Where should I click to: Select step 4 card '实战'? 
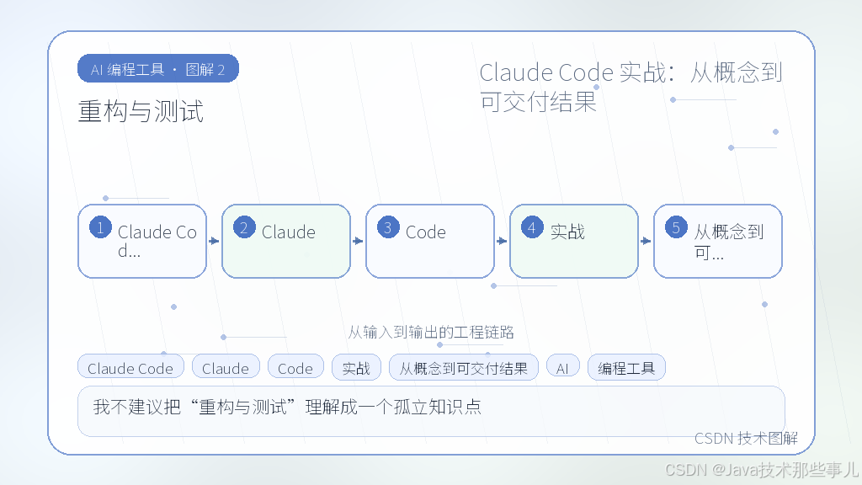pos(574,242)
